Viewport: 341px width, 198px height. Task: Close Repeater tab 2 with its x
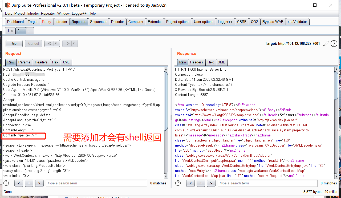coord(22,31)
